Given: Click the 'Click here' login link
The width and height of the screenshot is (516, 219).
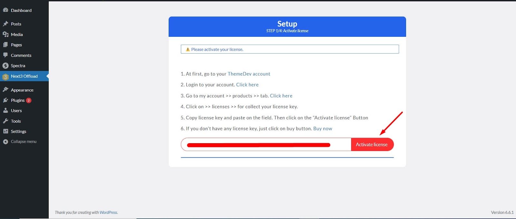Looking at the screenshot, I should pyautogui.click(x=247, y=85).
